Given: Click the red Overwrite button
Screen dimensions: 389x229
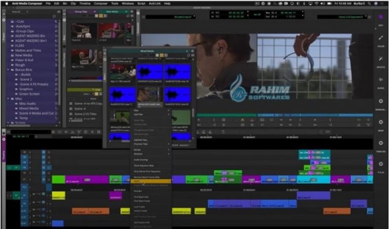Looking at the screenshot, I should point(252,120).
